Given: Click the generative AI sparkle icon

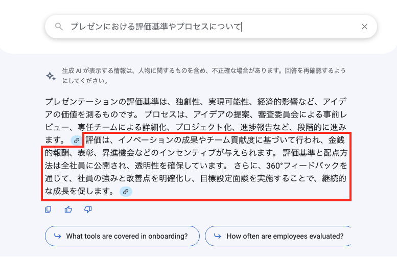Looking at the screenshot, I should (x=51, y=76).
